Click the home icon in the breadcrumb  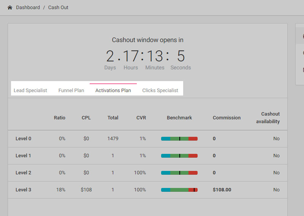coord(10,8)
